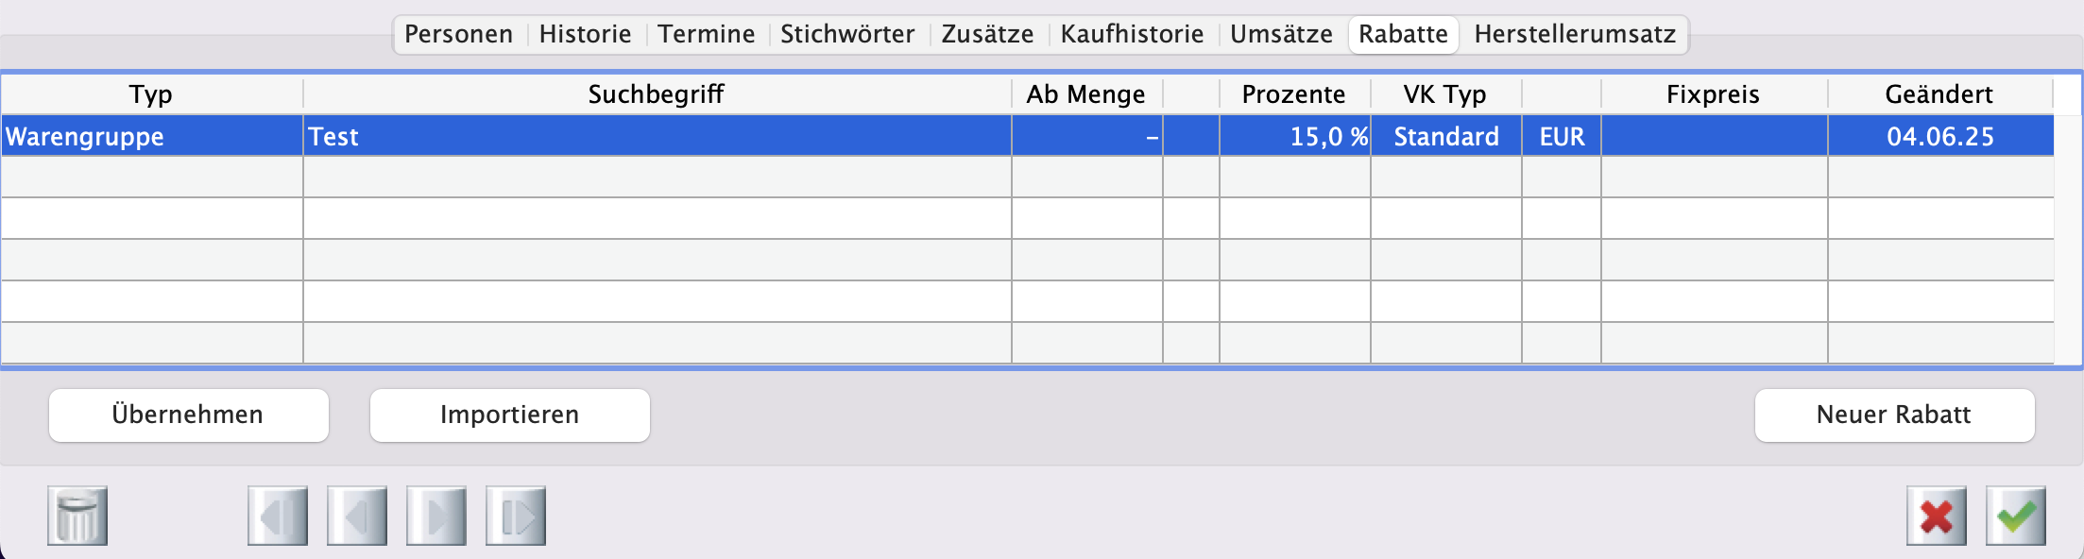Create a discount with Neuer Rabatt
This screenshot has height=559, width=2084.
pos(1893,415)
